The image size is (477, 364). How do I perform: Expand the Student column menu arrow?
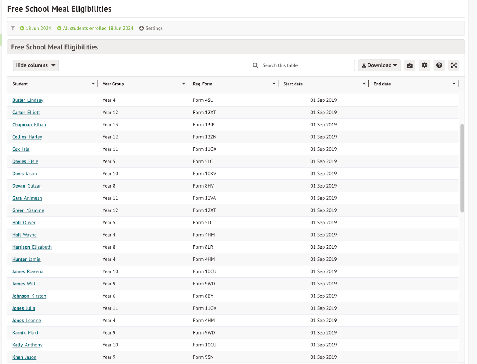click(93, 84)
